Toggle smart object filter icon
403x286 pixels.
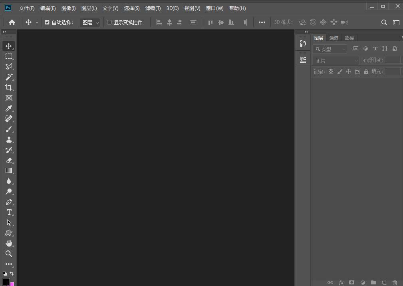pos(395,49)
